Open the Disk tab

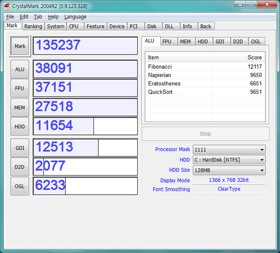click(x=153, y=26)
